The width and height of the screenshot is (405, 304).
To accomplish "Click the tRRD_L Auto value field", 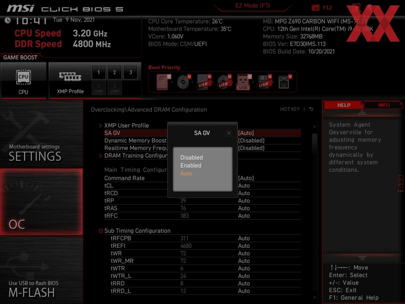I will tap(244, 291).
